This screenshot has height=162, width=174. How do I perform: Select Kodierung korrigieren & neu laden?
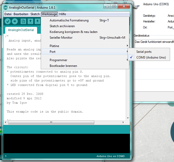pyautogui.click(x=85, y=32)
